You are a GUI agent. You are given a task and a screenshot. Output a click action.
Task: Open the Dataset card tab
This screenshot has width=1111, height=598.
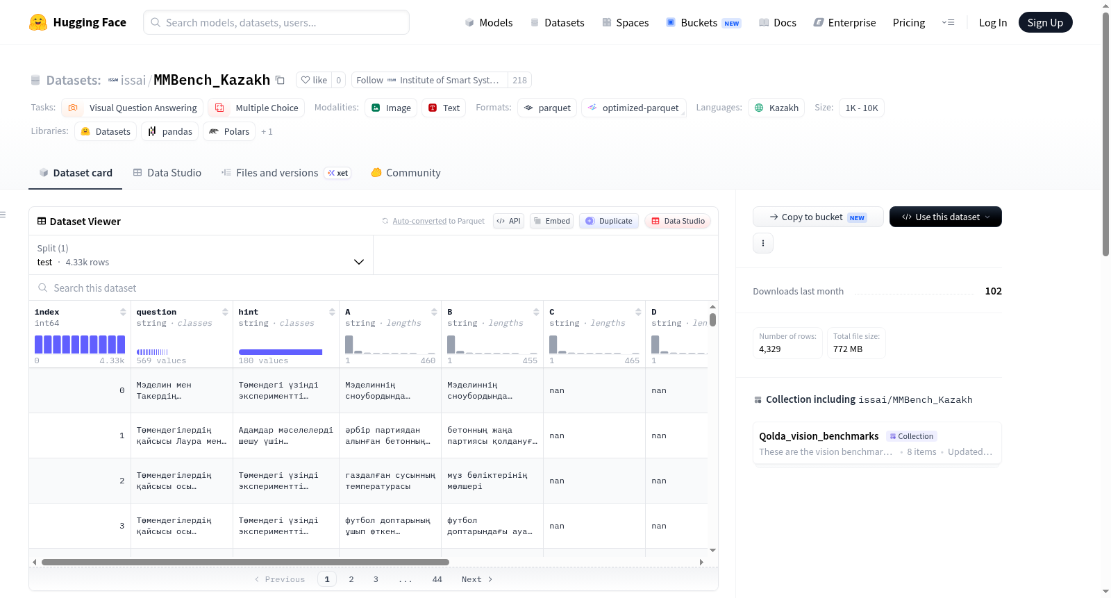[76, 173]
